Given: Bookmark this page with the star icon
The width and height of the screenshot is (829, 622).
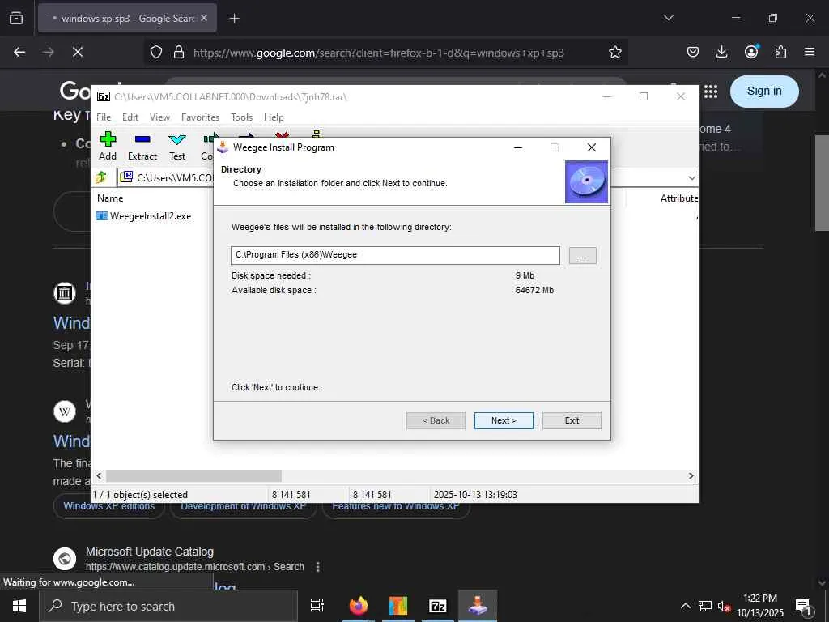Looking at the screenshot, I should pyautogui.click(x=615, y=52).
